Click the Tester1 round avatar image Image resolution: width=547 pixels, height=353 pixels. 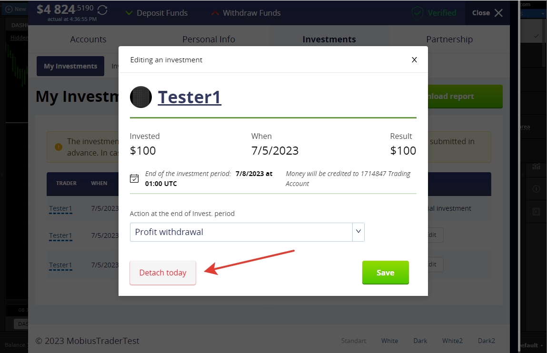pos(141,97)
